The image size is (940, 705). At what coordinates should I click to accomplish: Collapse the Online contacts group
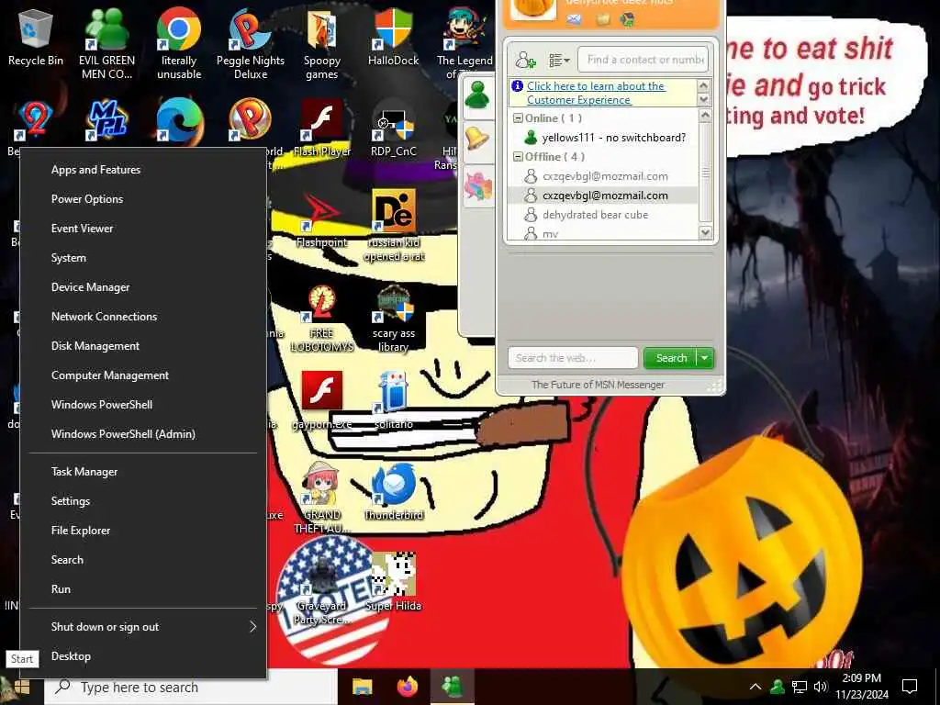[518, 118]
